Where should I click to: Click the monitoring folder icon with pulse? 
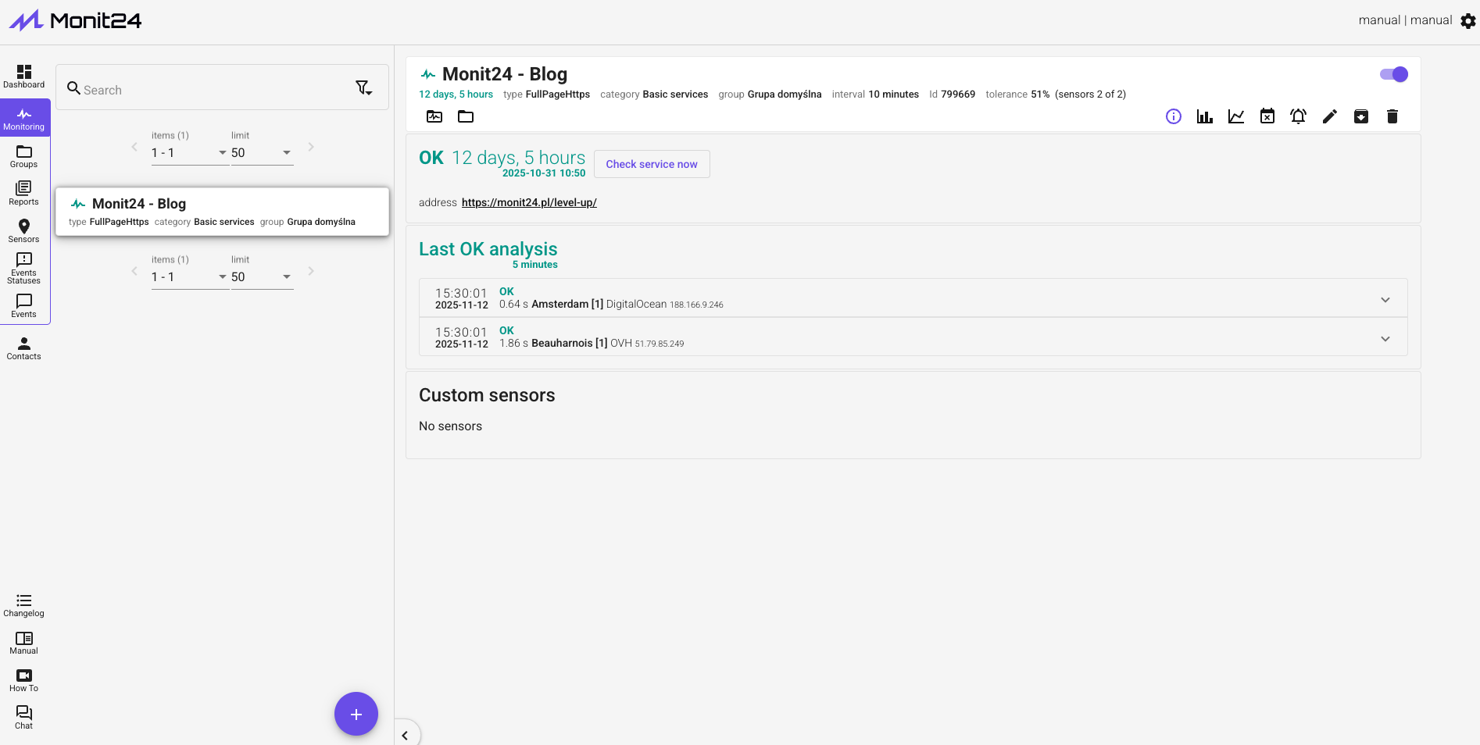point(434,116)
